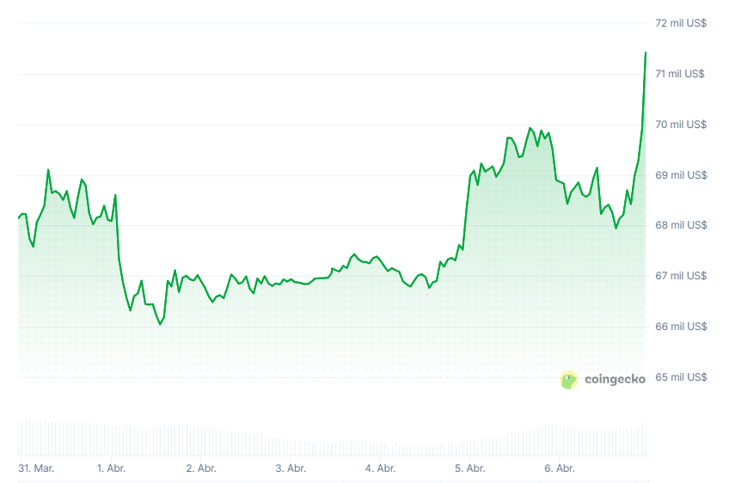Viewport: 735px width, 483px height.
Task: Select the 1. Abr. date marker
Action: [112, 468]
